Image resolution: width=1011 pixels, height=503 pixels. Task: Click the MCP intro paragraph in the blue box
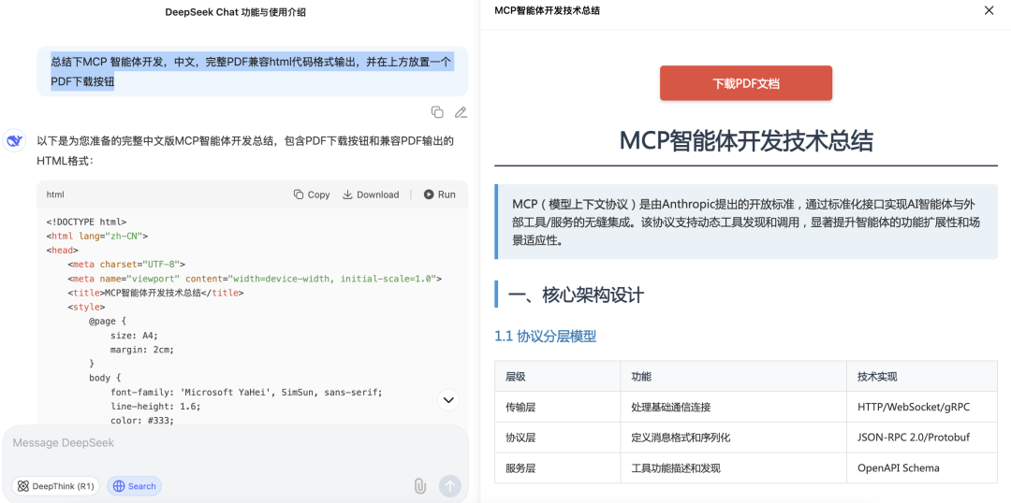coord(748,223)
